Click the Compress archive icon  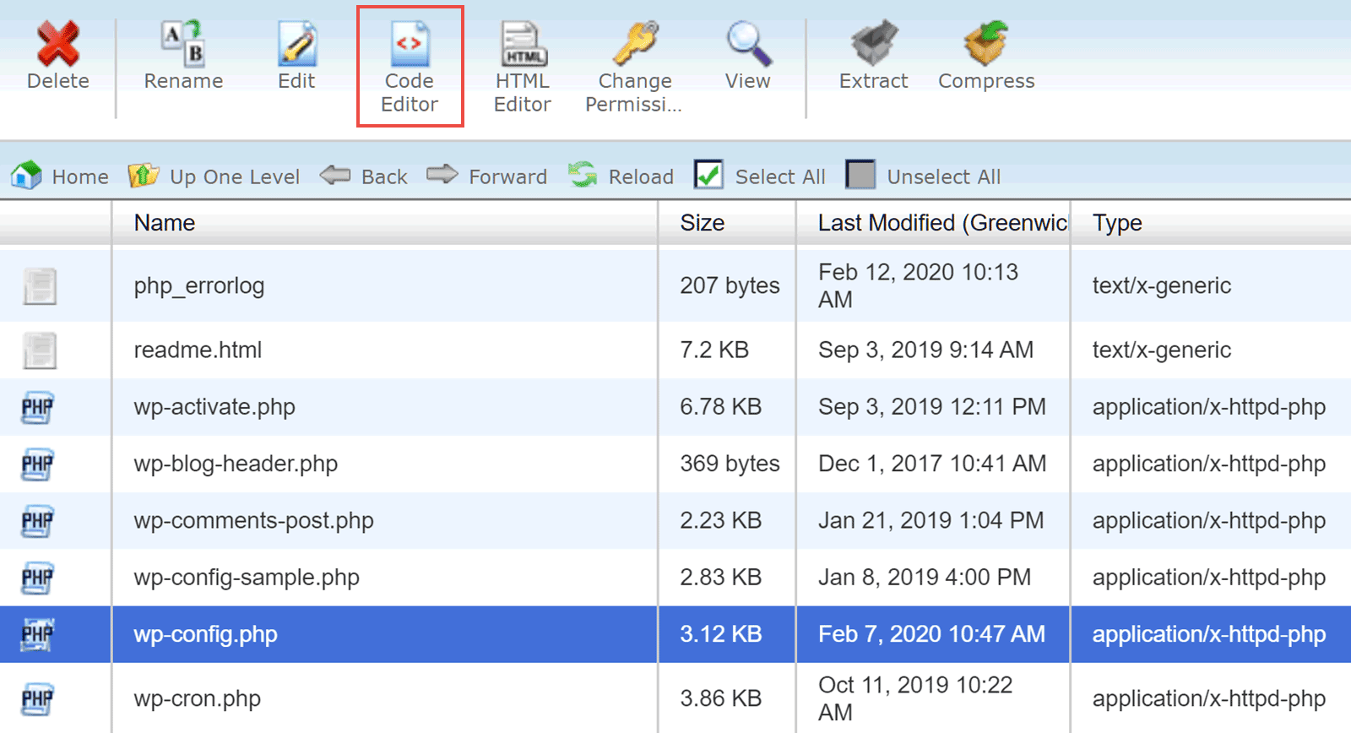(986, 43)
